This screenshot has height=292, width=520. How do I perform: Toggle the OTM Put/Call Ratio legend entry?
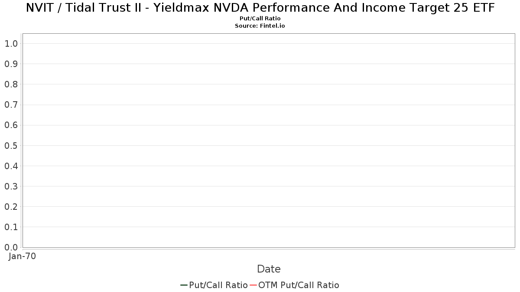coord(299,285)
